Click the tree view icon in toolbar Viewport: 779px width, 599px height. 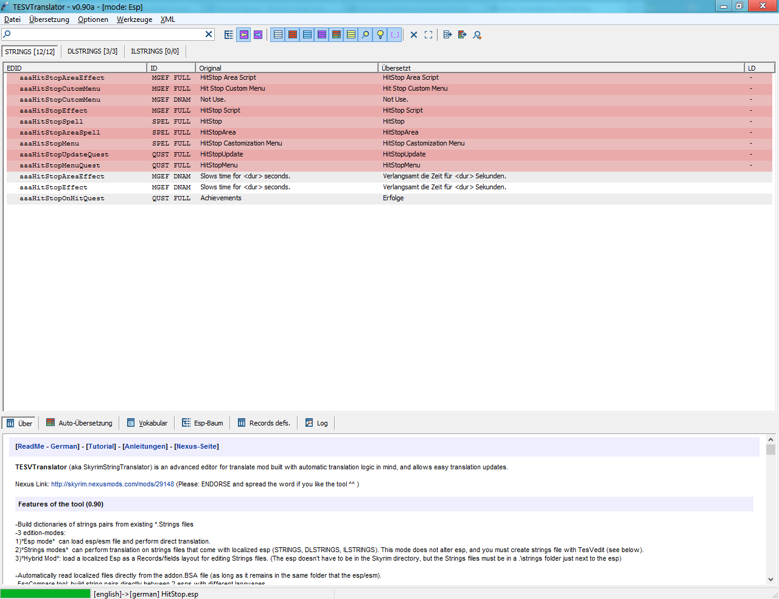[229, 35]
